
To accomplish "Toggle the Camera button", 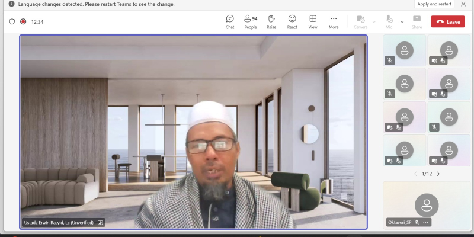I will tap(361, 22).
